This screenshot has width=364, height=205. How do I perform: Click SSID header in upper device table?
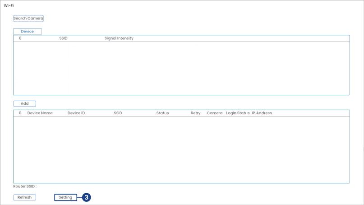coord(64,38)
